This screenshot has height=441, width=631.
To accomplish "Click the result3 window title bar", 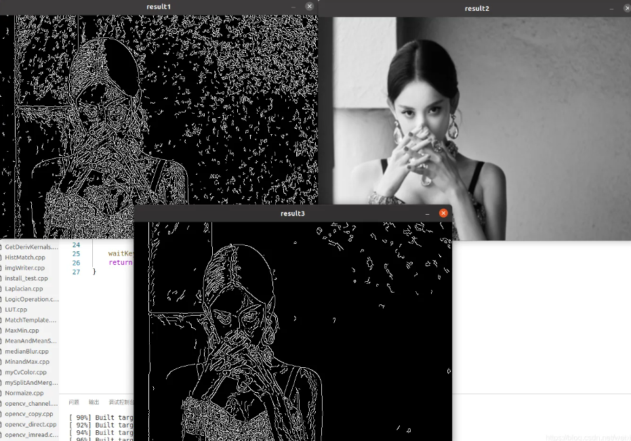I will (293, 213).
